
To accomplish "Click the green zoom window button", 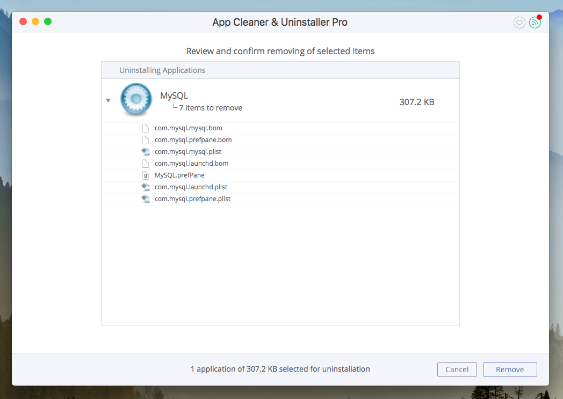I will coord(48,21).
